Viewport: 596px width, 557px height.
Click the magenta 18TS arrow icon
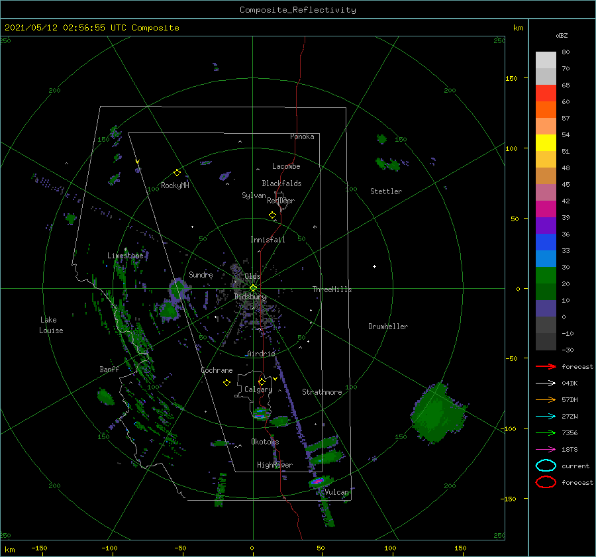tap(546, 450)
